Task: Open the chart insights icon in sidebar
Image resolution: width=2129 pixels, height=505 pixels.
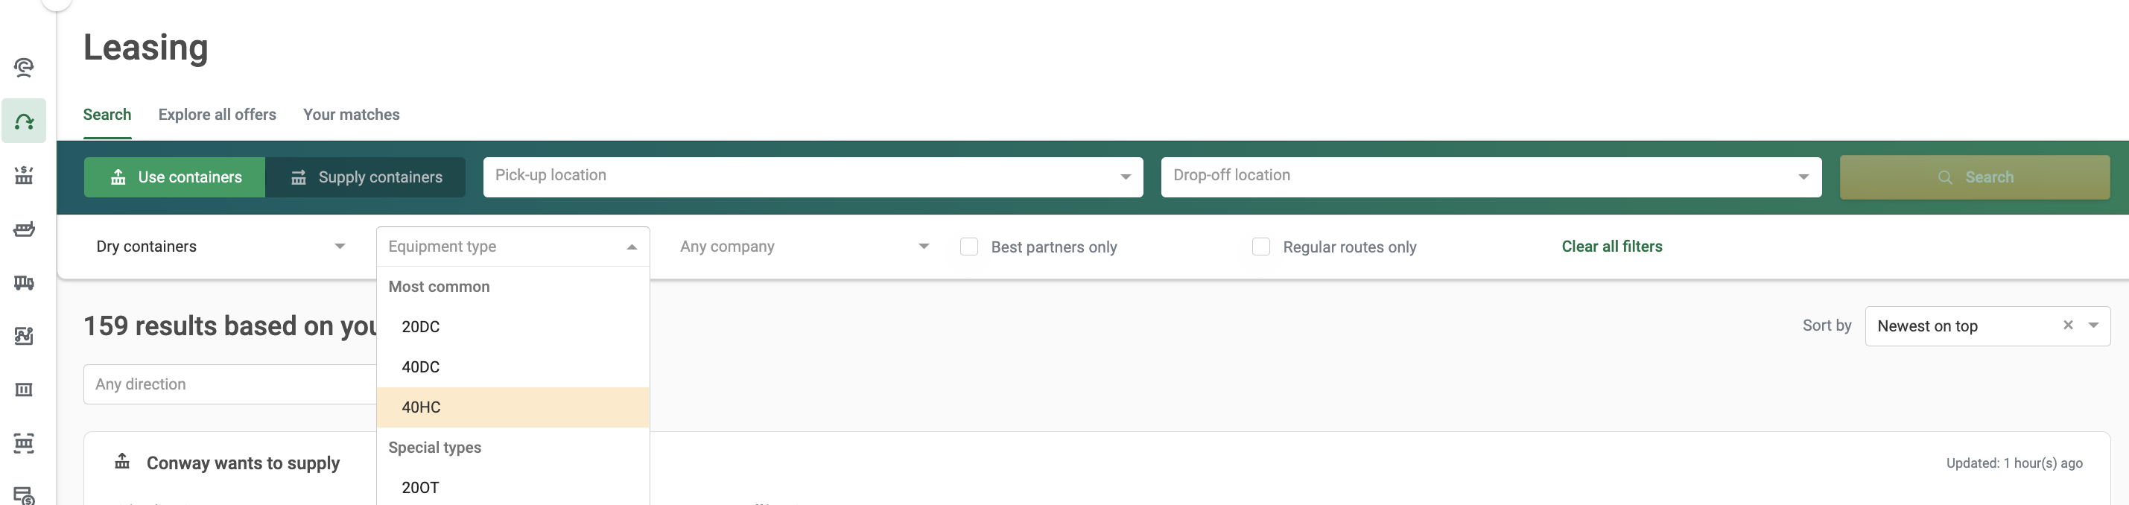Action: 24,336
